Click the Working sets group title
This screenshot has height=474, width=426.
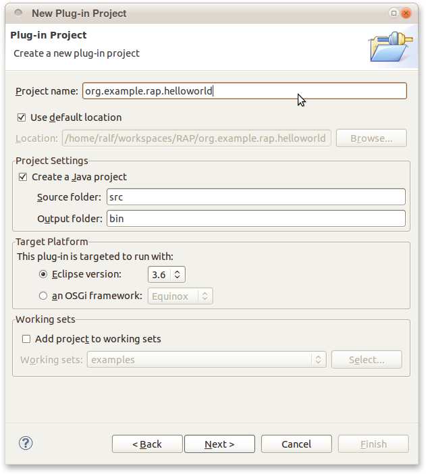tap(45, 319)
